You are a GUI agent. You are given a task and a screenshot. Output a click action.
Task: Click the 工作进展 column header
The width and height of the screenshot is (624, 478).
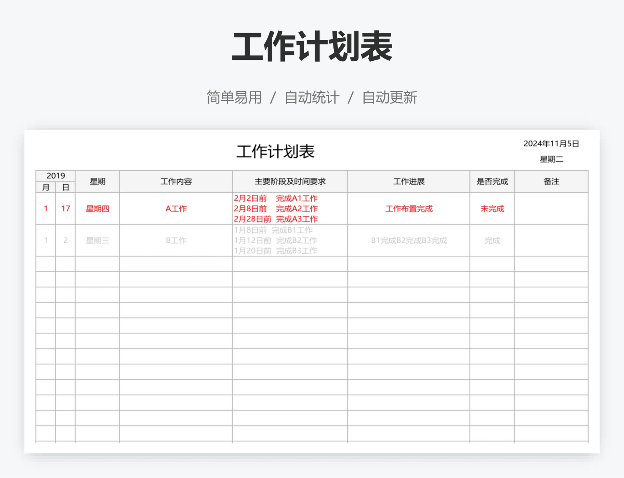coord(408,182)
